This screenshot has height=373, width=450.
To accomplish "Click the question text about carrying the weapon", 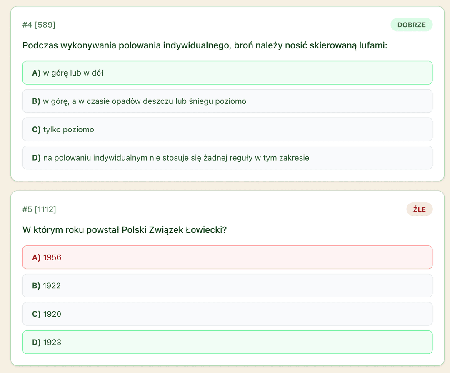I will tap(205, 45).
